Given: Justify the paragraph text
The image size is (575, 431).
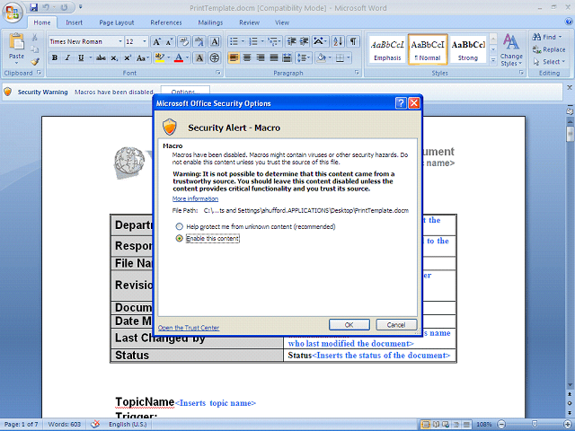Looking at the screenshot, I should [x=273, y=57].
